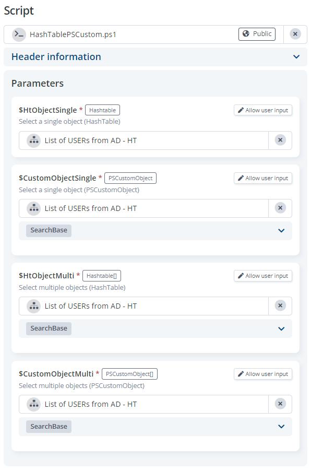Image resolution: width=311 pixels, height=470 pixels.
Task: Enable Allow user input for $CustomObjectSingle
Action: click(263, 178)
